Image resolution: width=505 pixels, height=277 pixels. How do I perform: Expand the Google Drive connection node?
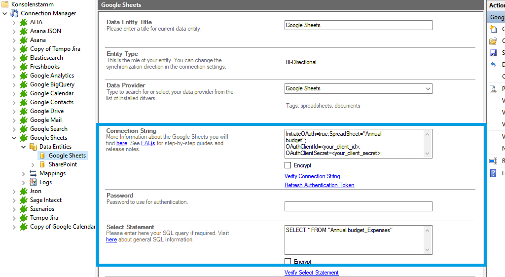pos(14,111)
